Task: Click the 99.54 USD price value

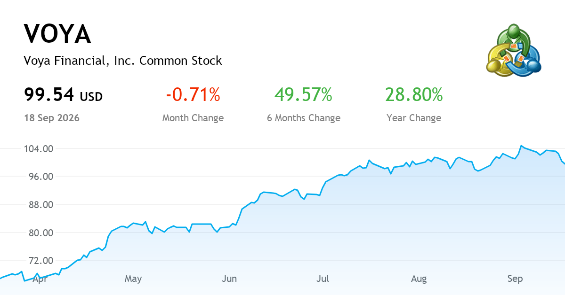Action: tap(63, 95)
